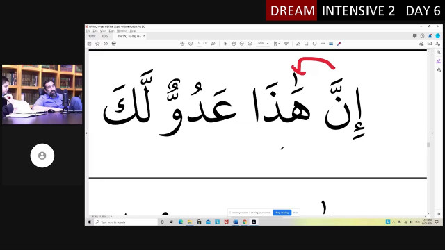This screenshot has width=445, height=250.
Task: Click the taskbar search box
Action: click(x=126, y=222)
